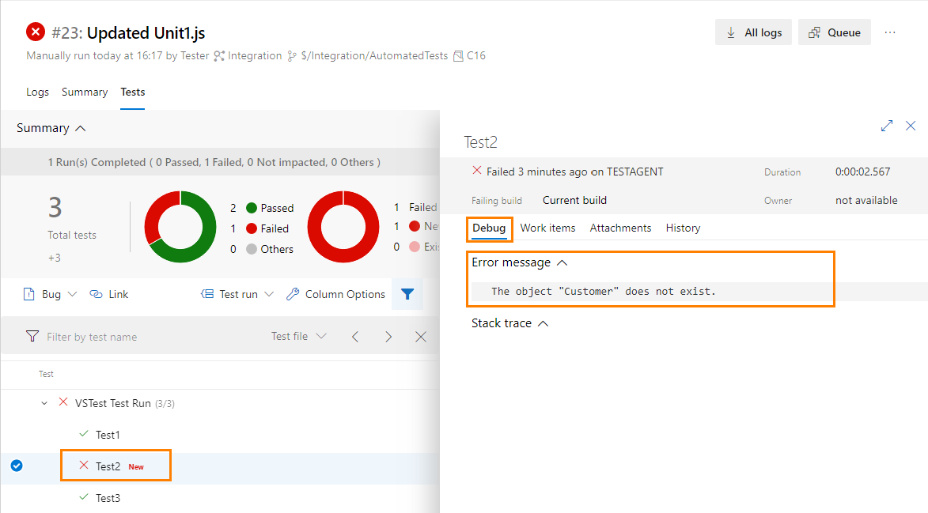This screenshot has height=513, width=928.
Task: Open the Test file filter dropdown
Action: coord(298,335)
